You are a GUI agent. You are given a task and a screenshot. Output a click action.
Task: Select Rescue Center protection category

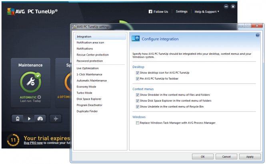(x=92, y=55)
